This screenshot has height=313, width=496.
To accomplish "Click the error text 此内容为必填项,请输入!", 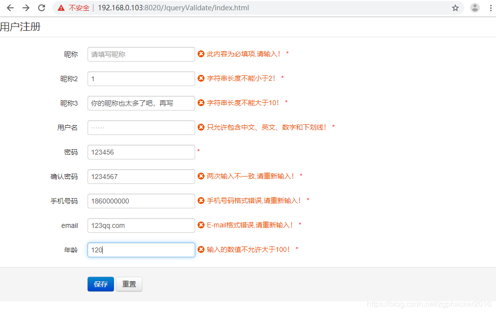I will (244, 54).
